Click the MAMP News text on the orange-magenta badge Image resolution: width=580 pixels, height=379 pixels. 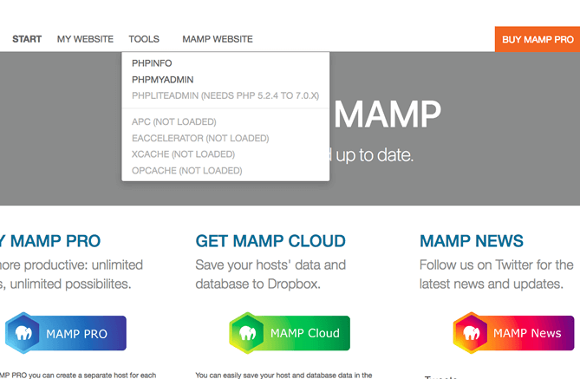pyautogui.click(x=527, y=333)
